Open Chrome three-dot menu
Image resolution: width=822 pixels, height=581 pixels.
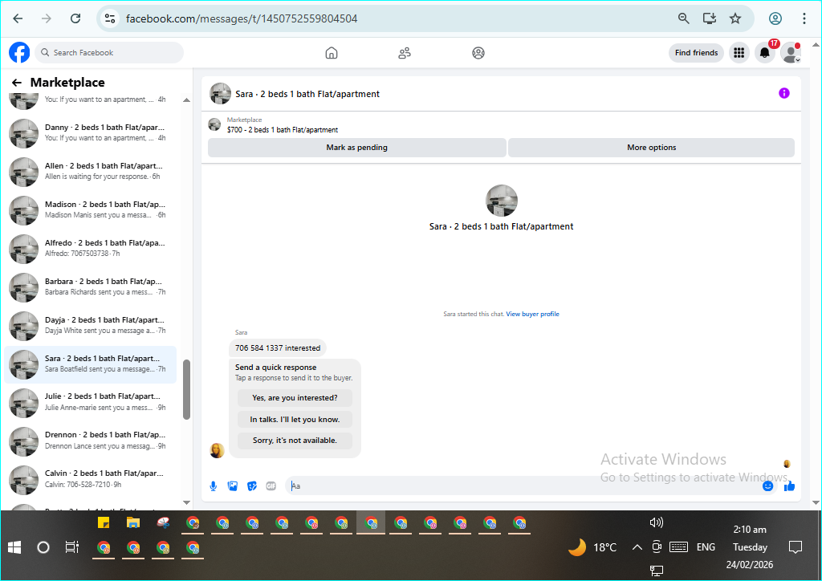pyautogui.click(x=804, y=18)
